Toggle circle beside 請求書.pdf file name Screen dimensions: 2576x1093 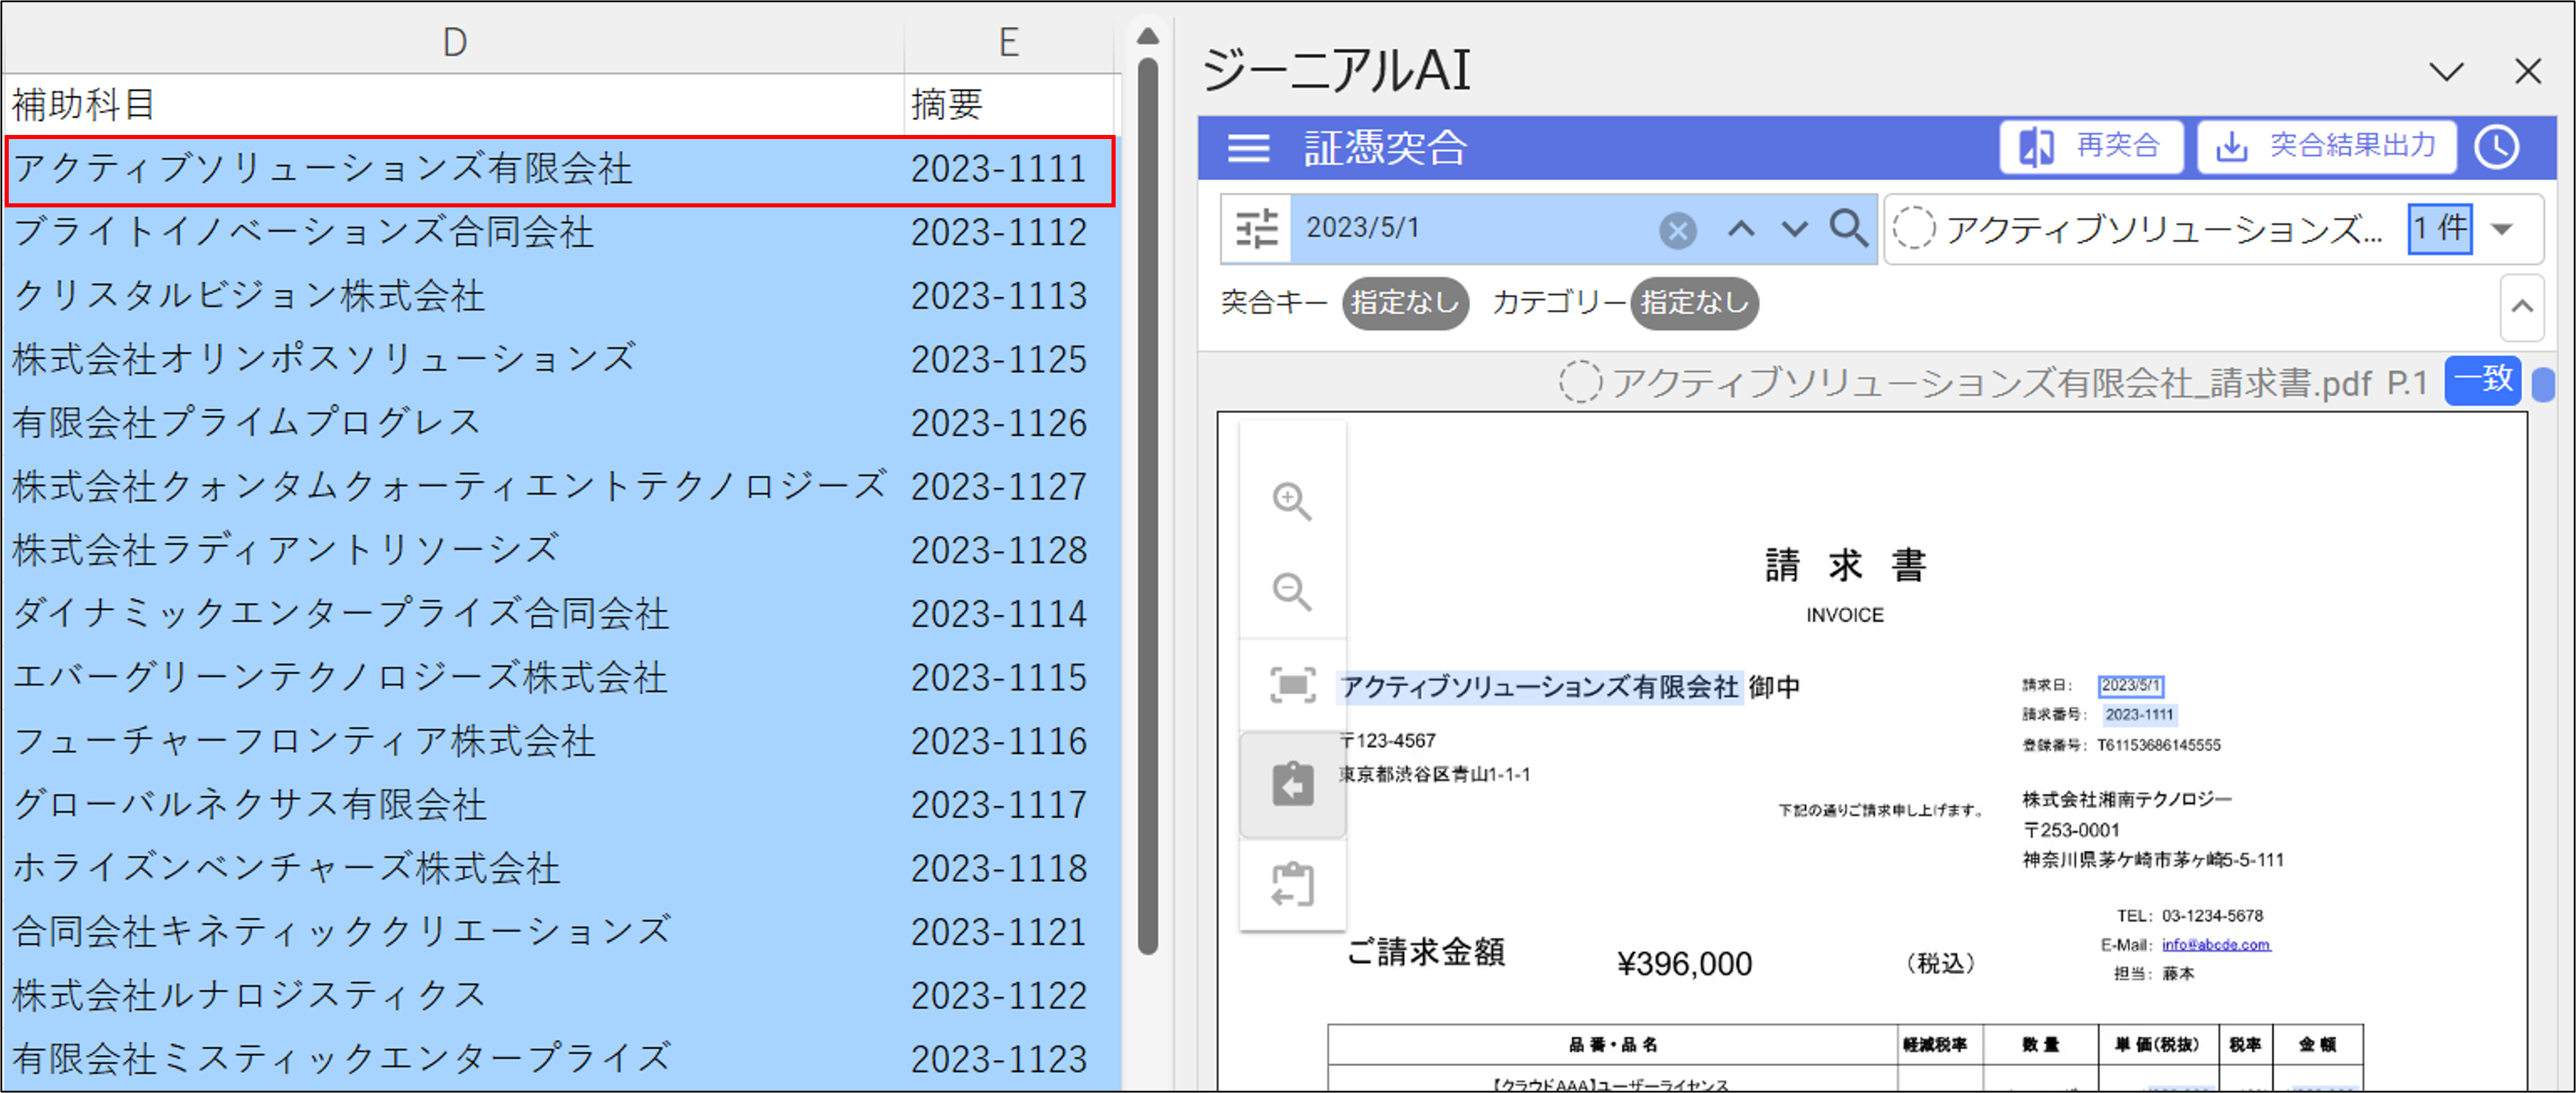(1580, 382)
